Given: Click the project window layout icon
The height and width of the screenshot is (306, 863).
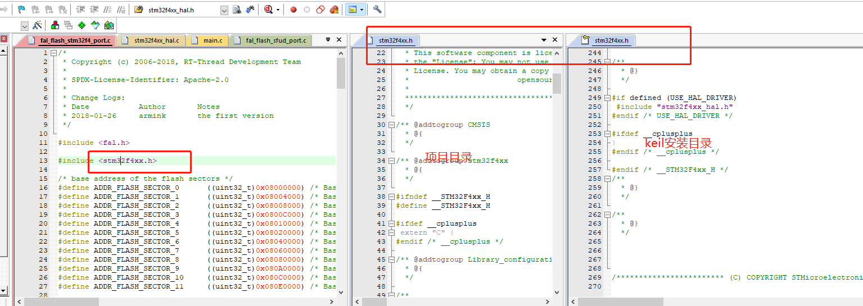Looking at the screenshot, I should (353, 10).
